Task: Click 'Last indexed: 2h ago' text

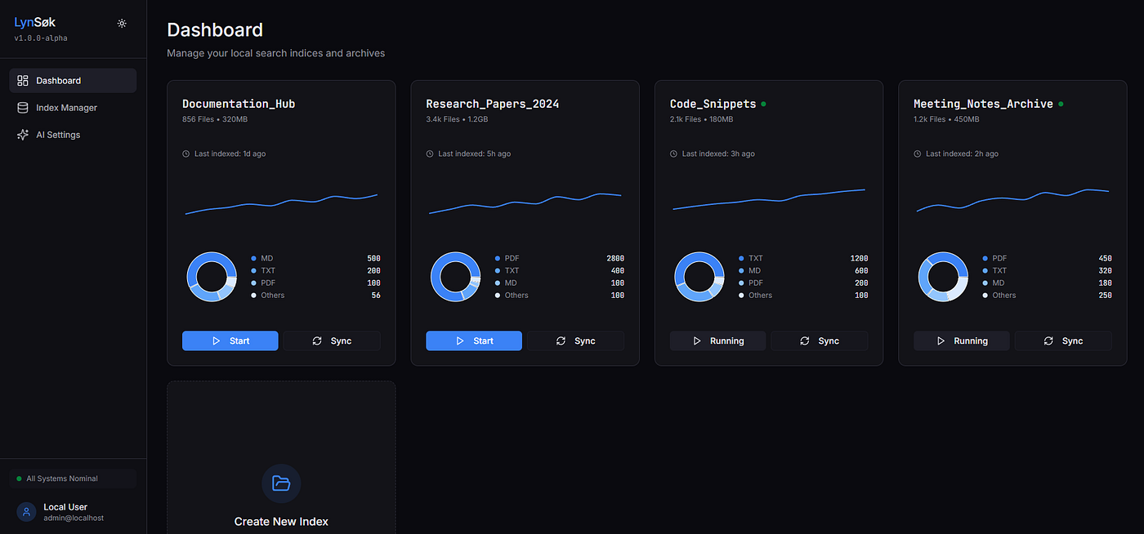Action: (x=962, y=154)
